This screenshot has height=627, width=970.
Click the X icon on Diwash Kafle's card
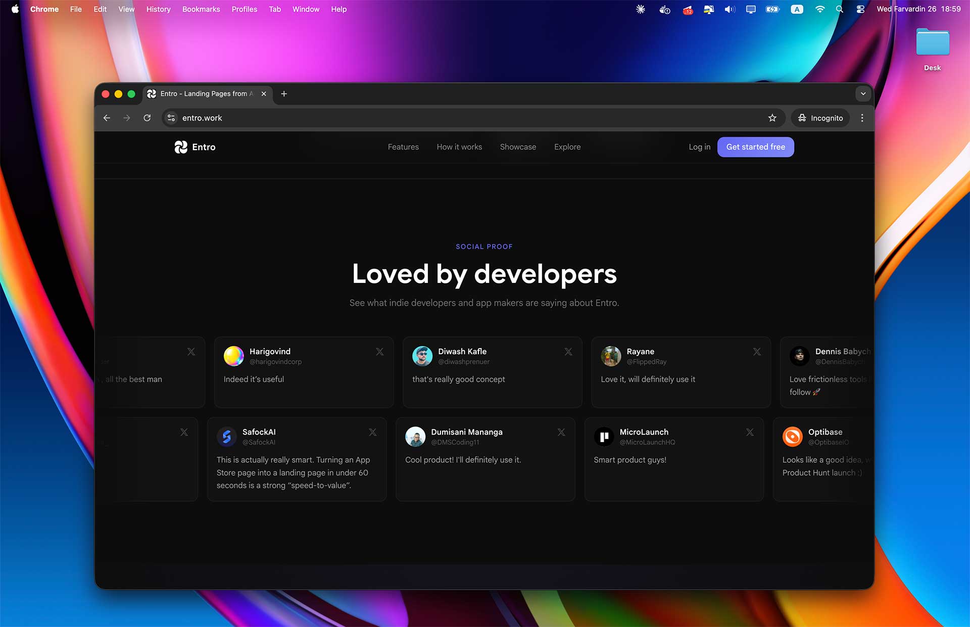(568, 352)
